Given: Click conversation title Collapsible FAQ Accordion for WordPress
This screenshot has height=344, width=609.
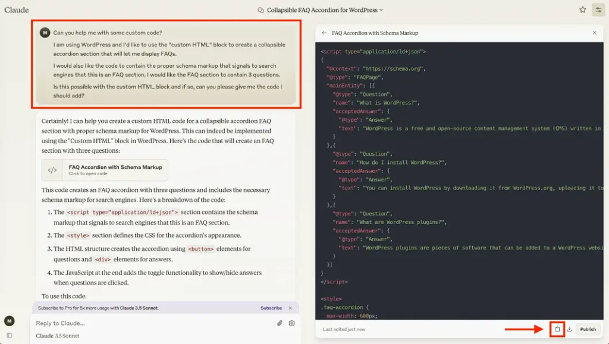Looking at the screenshot, I should point(322,10).
